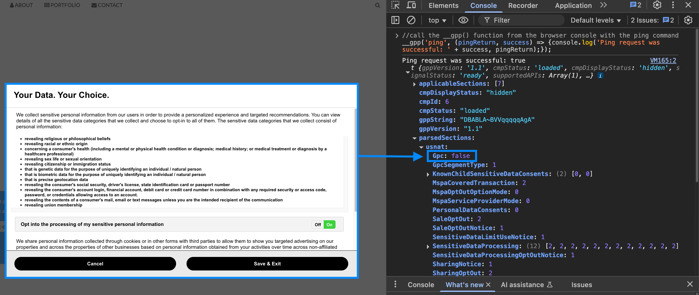Viewport: 699px width, 295px height.
Task: Open the Recorder tab
Action: point(523,6)
